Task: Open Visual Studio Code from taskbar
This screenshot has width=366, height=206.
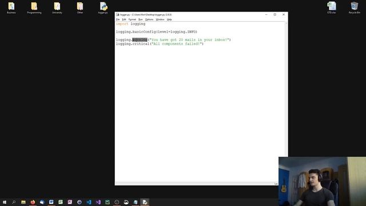Action: tap(89, 202)
